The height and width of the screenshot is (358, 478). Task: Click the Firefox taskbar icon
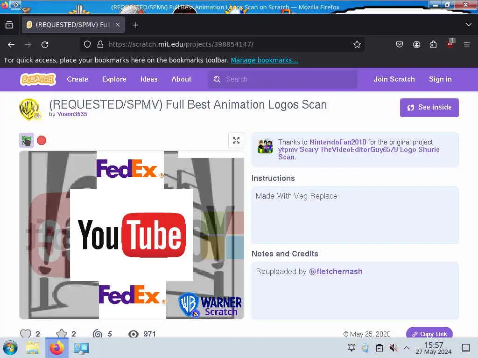coord(56,348)
